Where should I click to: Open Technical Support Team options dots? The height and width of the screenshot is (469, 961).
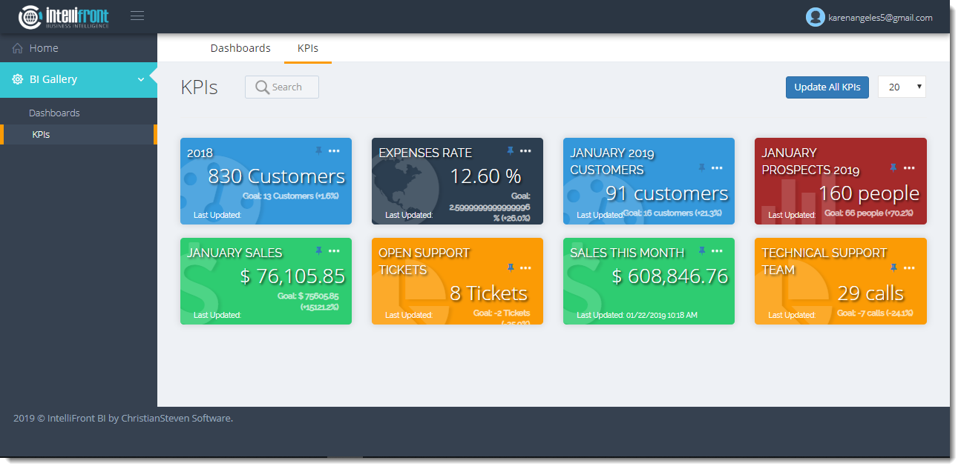pos(908,268)
